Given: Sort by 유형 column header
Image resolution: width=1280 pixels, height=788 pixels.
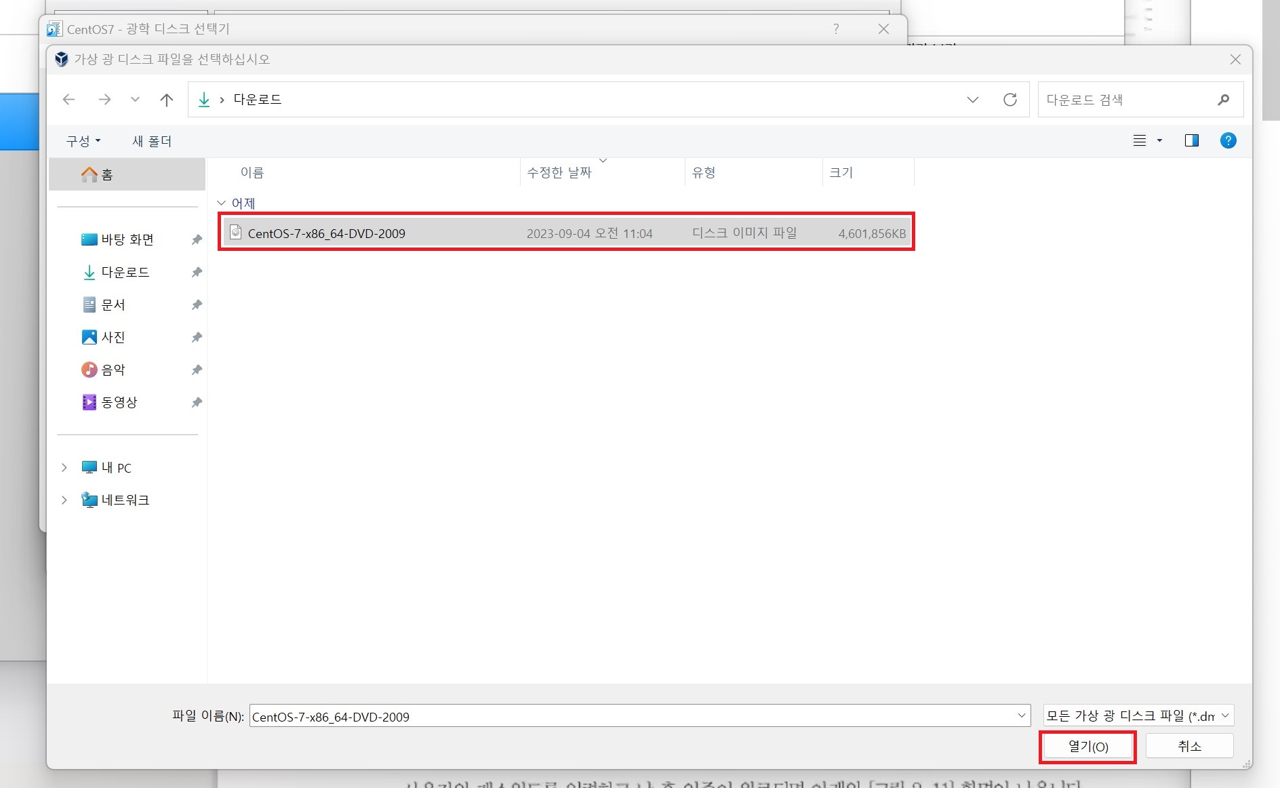Looking at the screenshot, I should (704, 172).
